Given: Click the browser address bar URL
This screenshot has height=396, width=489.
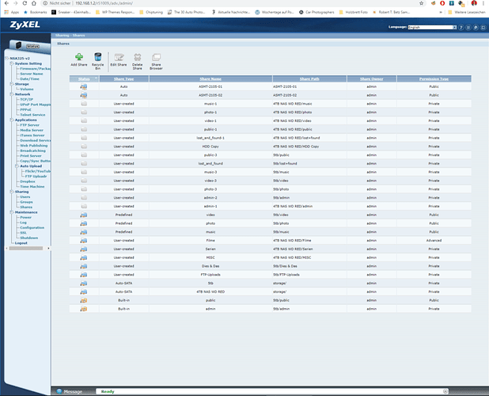Looking at the screenshot, I should (x=104, y=3).
